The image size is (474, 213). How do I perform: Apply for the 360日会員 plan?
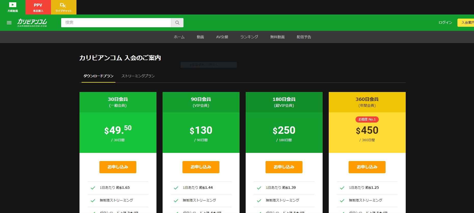click(x=367, y=167)
